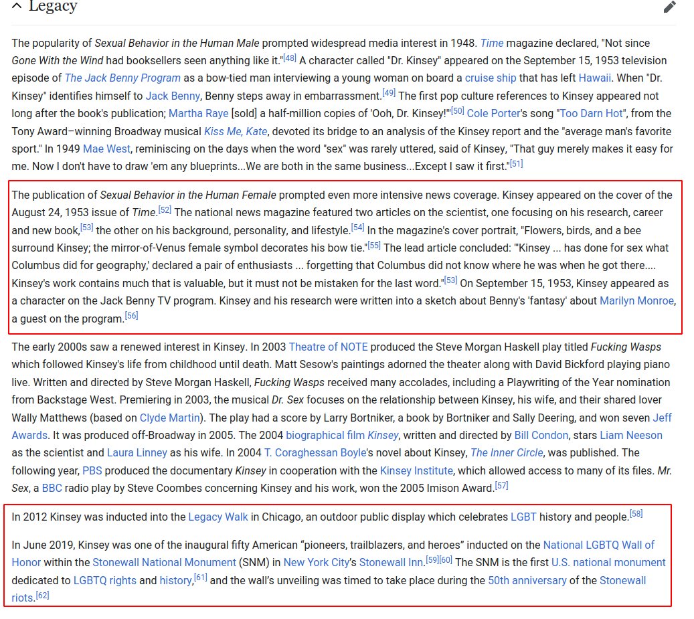Collapse the Legacy section chevron

click(x=16, y=6)
